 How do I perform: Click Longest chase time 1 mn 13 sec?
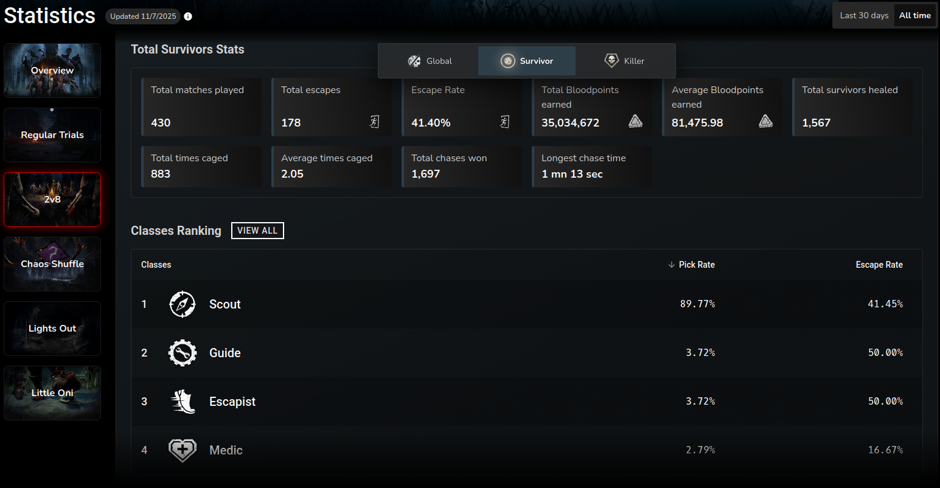tap(572, 174)
